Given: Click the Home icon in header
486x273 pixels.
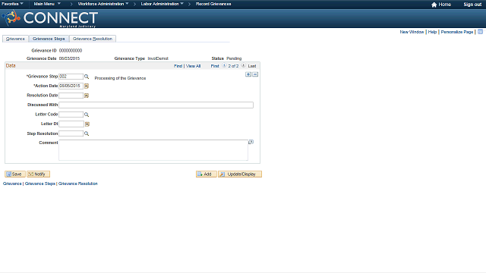Looking at the screenshot, I should (x=434, y=5).
